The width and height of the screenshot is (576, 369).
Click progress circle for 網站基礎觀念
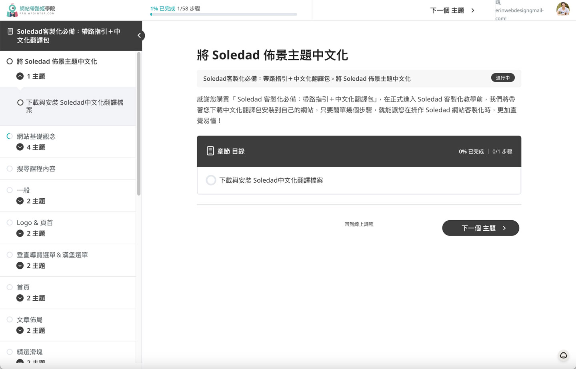pyautogui.click(x=10, y=136)
